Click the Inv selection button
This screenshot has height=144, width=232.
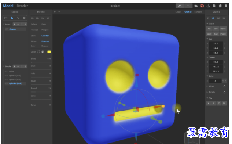coord(216,29)
